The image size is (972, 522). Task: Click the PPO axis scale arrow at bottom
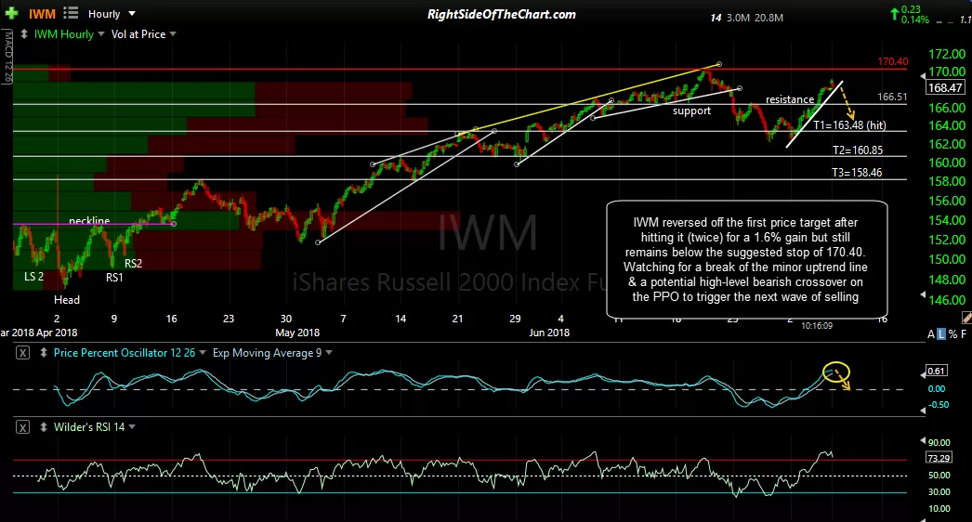click(x=922, y=411)
